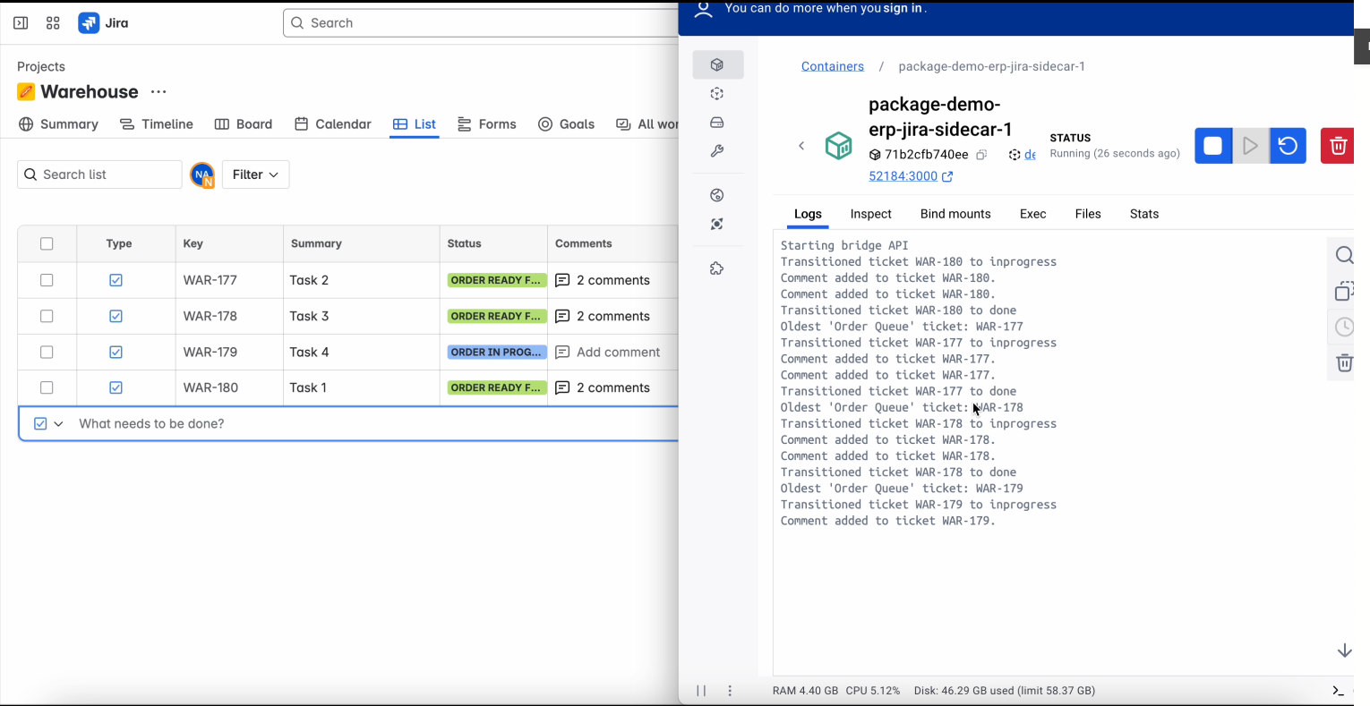Viewport: 1370px width, 706px height.
Task: Switch to the Stats tab
Action: [1143, 214]
